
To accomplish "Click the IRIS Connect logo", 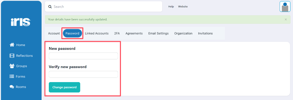I will pyautogui.click(x=21, y=22).
